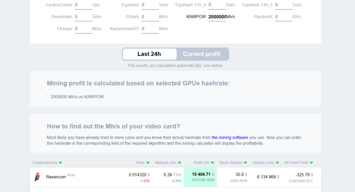Select the KarlsenHashV2 input field
This screenshot has width=355, height=192.
click(150, 29)
